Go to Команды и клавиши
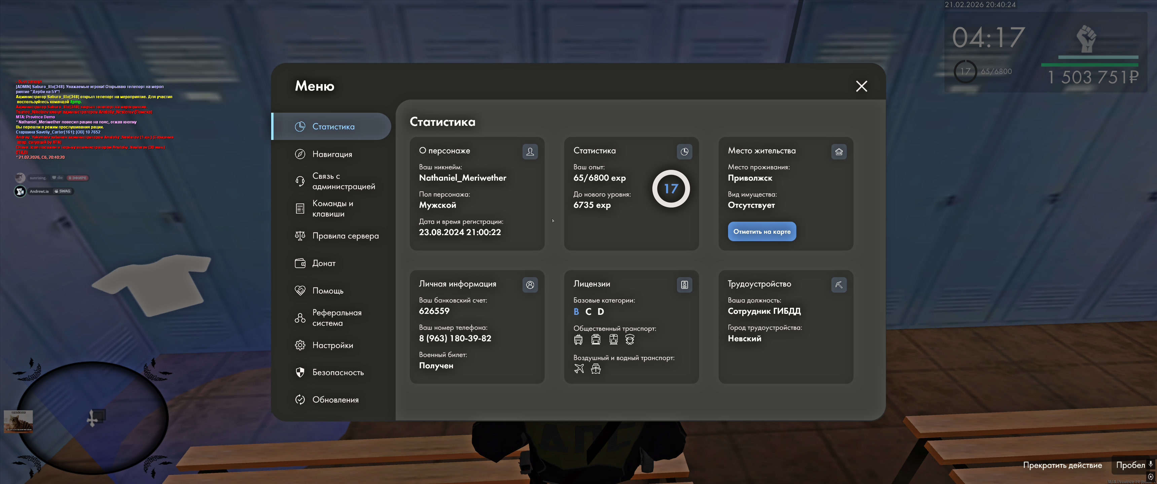The image size is (1157, 484). pos(332,208)
